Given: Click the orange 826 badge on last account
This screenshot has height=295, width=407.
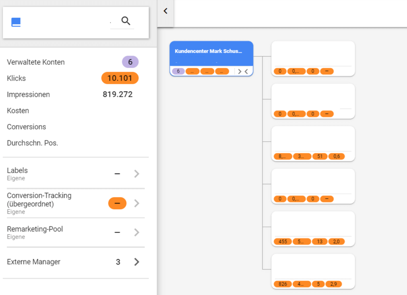Looking at the screenshot, I should (282, 284).
